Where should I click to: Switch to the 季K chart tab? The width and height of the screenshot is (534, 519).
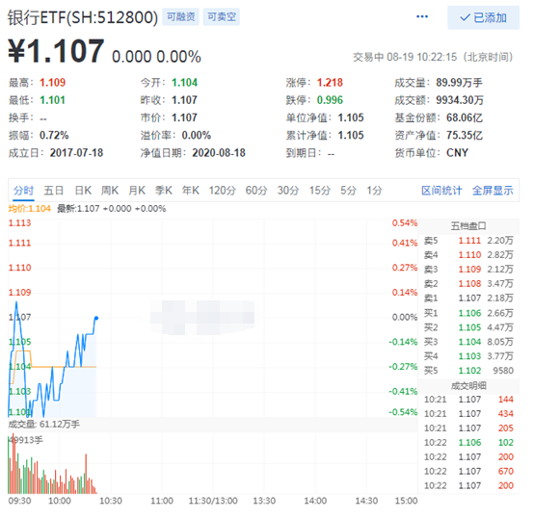164,190
